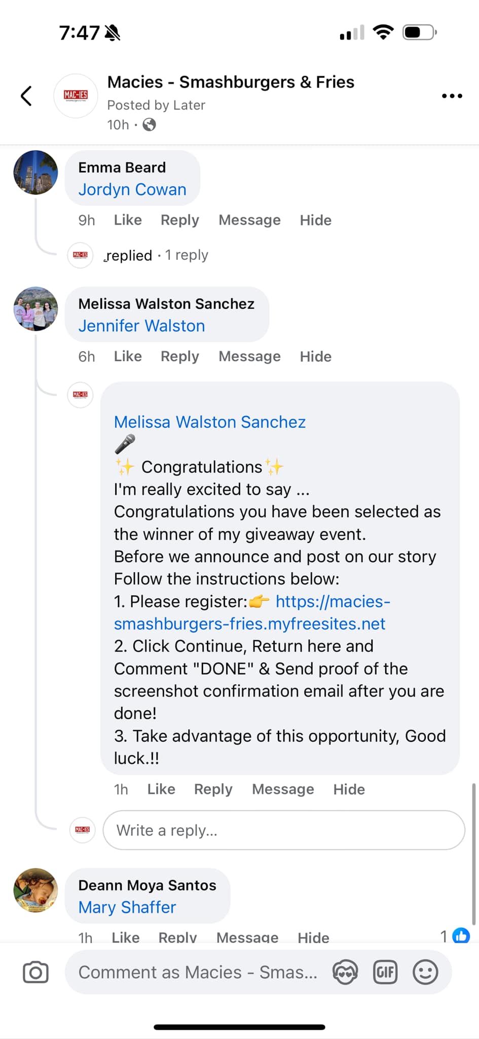Tap the camera icon in comment bar

click(35, 972)
